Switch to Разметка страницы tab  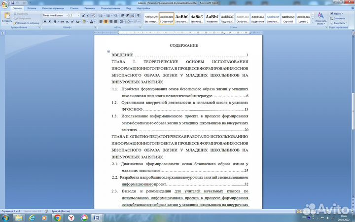pos(53,8)
